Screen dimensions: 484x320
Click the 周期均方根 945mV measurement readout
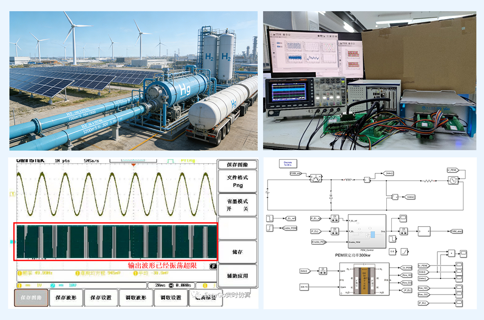click(x=98, y=273)
